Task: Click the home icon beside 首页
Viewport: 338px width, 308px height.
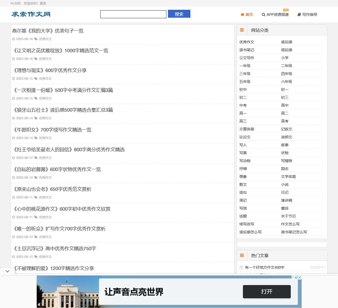Action: coord(242,15)
